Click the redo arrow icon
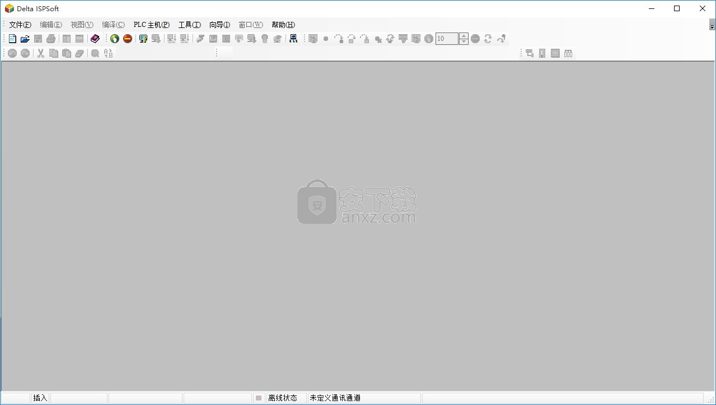Image resolution: width=716 pixels, height=405 pixels. (25, 53)
